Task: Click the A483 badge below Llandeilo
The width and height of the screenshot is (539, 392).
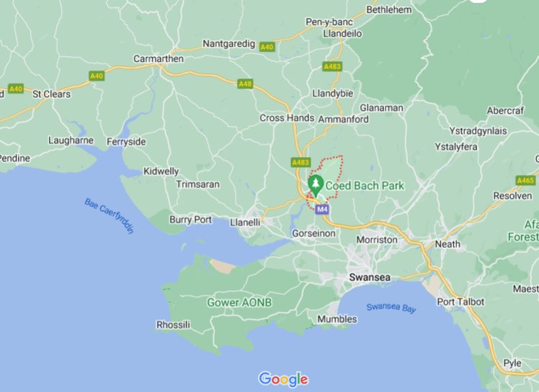Action: point(332,66)
